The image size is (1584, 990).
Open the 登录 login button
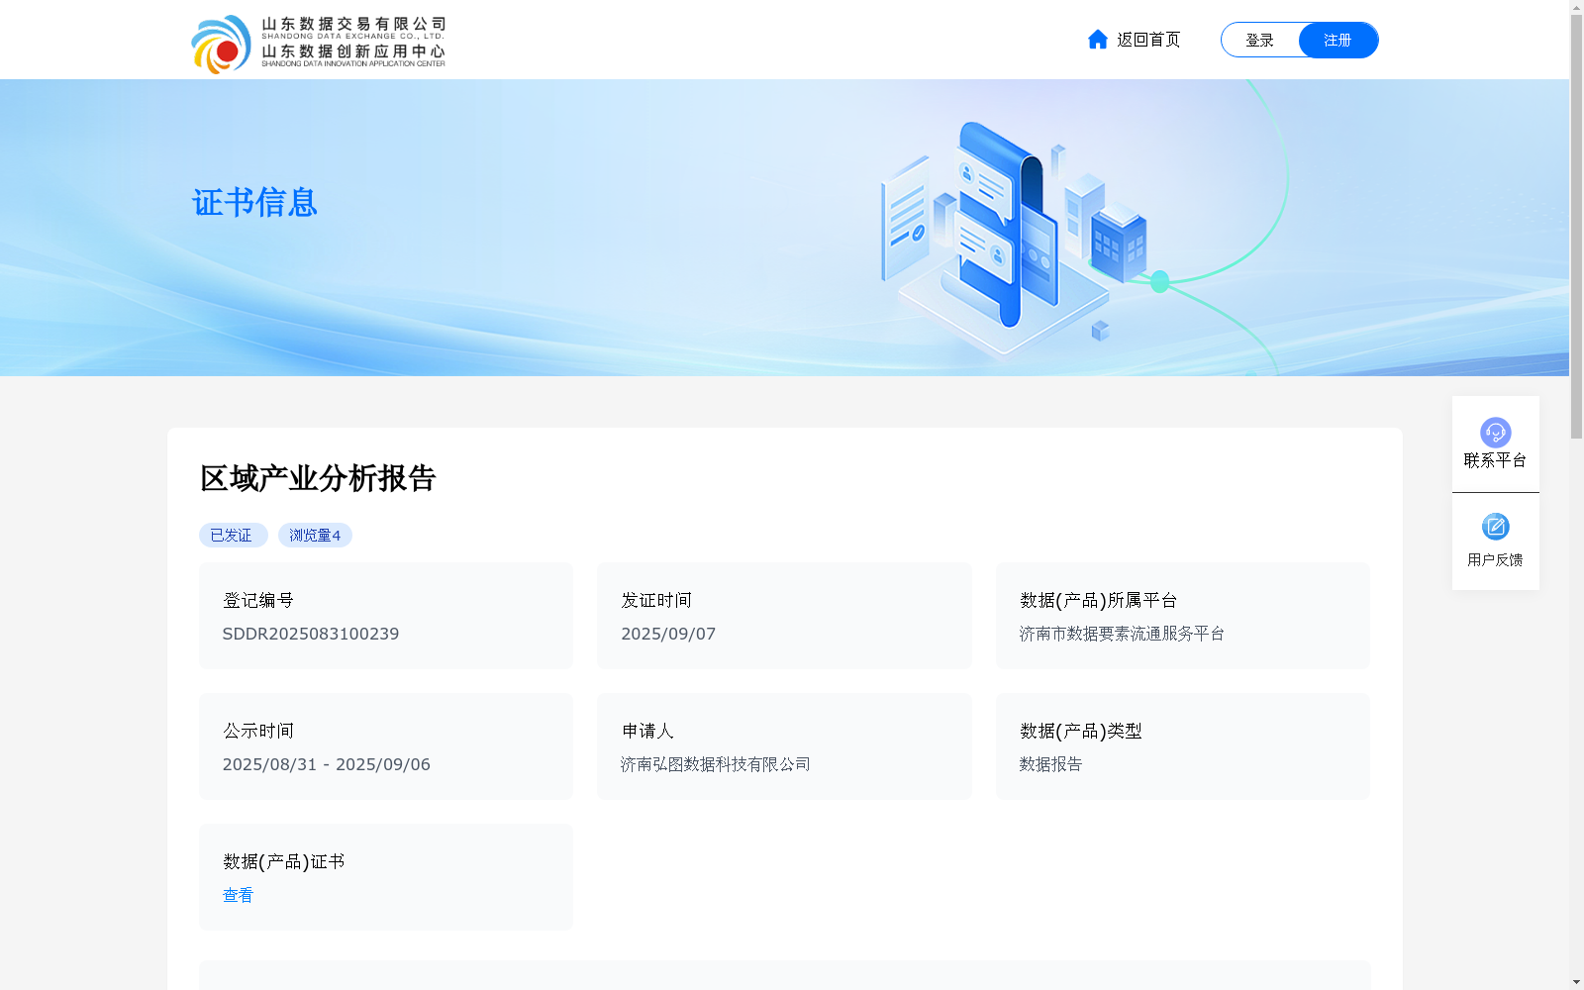(1259, 40)
